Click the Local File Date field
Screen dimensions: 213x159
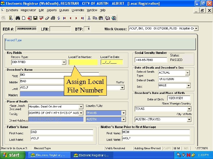pos(112,62)
